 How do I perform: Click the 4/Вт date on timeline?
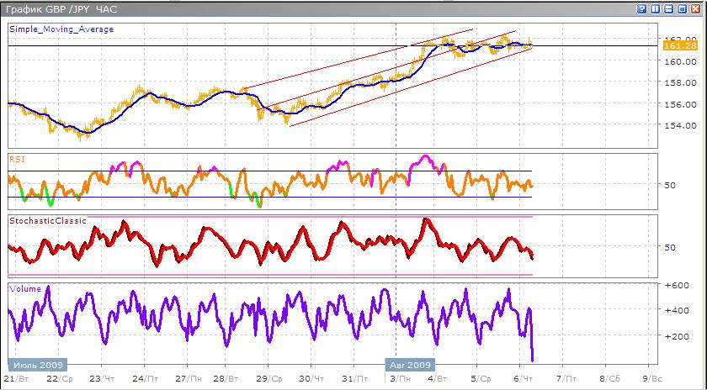(437, 379)
